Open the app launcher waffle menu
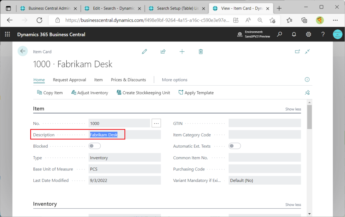Screen dimensions: 345x217 [x=7, y=34]
